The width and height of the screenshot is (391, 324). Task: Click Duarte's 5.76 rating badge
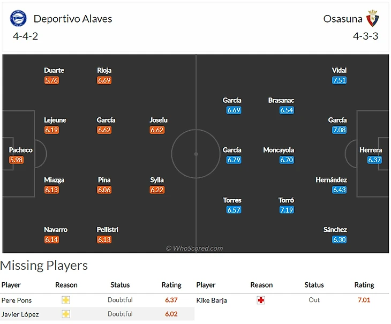(52, 80)
